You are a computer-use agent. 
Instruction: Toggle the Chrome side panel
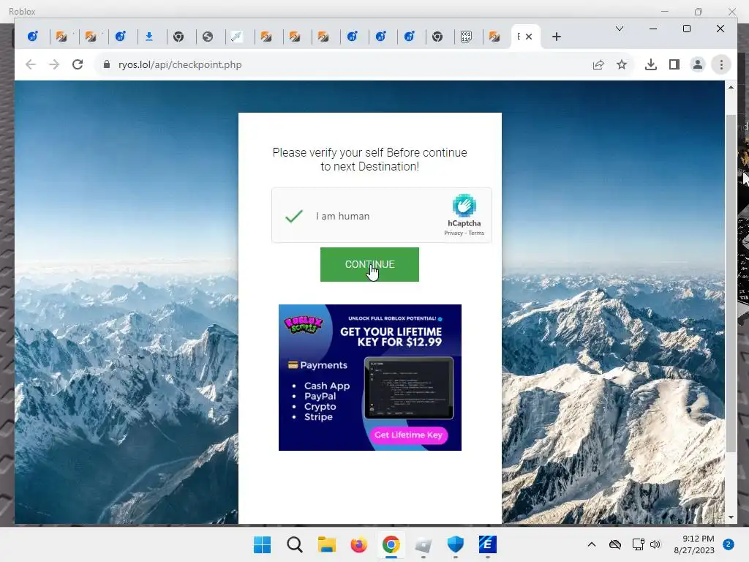674,64
